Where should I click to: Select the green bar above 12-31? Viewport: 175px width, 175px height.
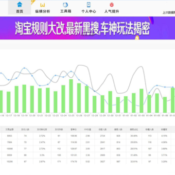tap(118, 105)
